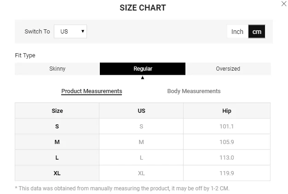Select the XL size row
Viewport: 288px width, 194px height.
point(57,173)
